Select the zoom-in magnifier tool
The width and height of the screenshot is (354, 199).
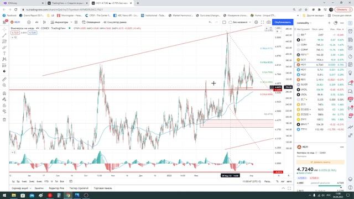click(x=4, y=85)
